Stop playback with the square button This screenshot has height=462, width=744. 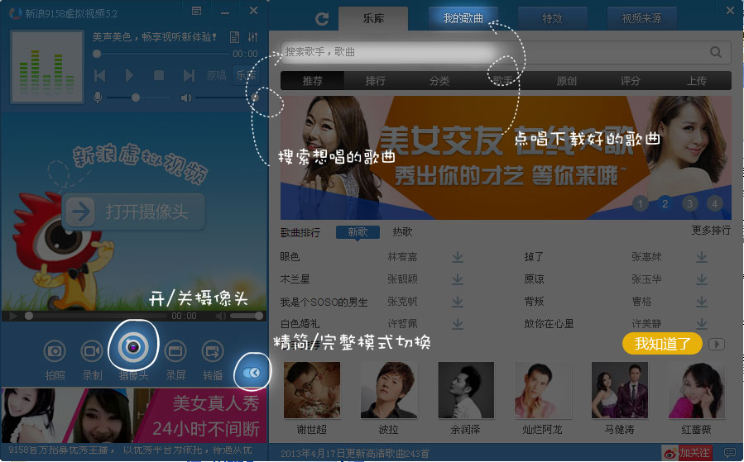159,75
